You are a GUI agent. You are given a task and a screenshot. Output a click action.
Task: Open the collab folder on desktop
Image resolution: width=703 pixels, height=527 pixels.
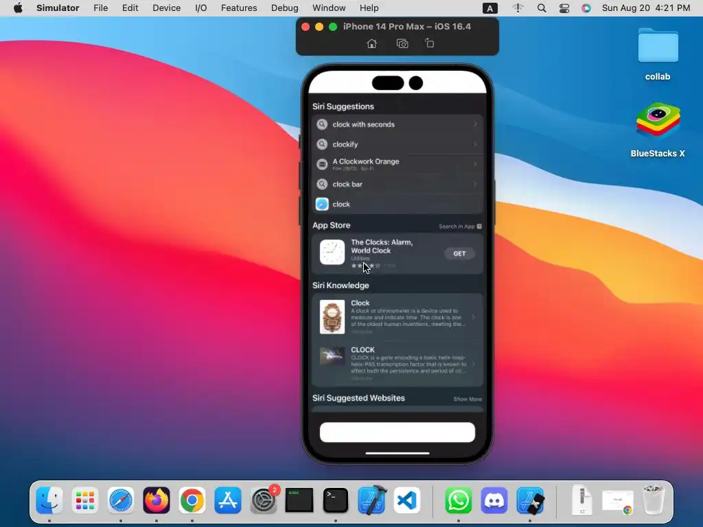(658, 54)
